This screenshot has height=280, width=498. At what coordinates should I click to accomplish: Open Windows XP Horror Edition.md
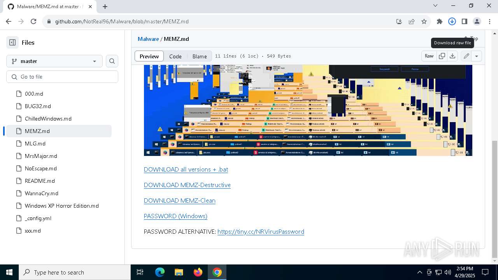[62, 206]
